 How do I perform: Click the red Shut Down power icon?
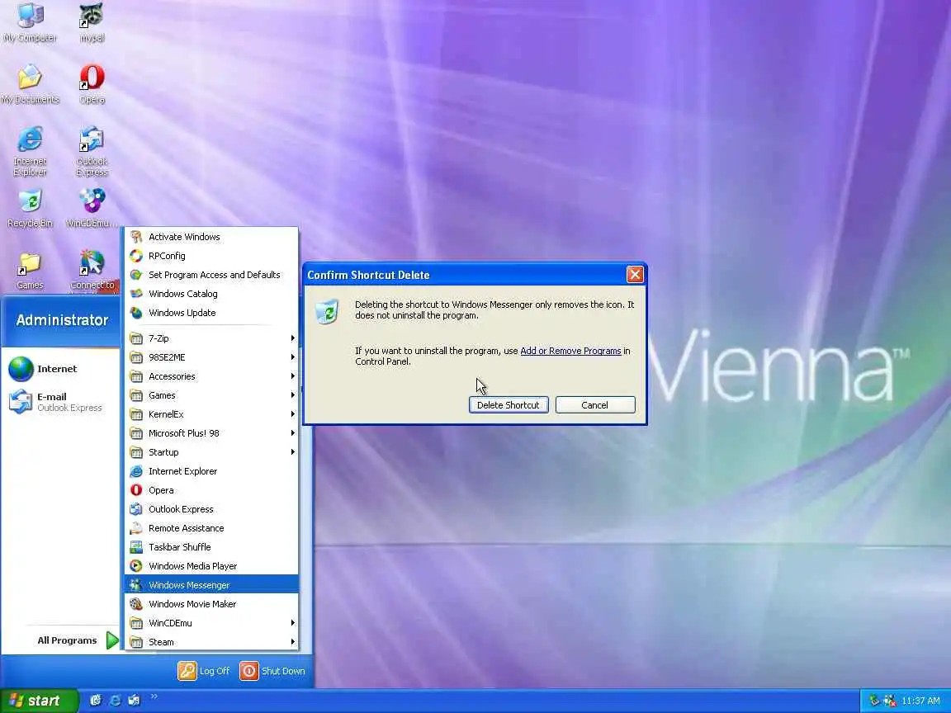(x=248, y=671)
